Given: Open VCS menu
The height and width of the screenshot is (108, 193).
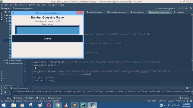Looking at the screenshot, I should click(49, 5).
